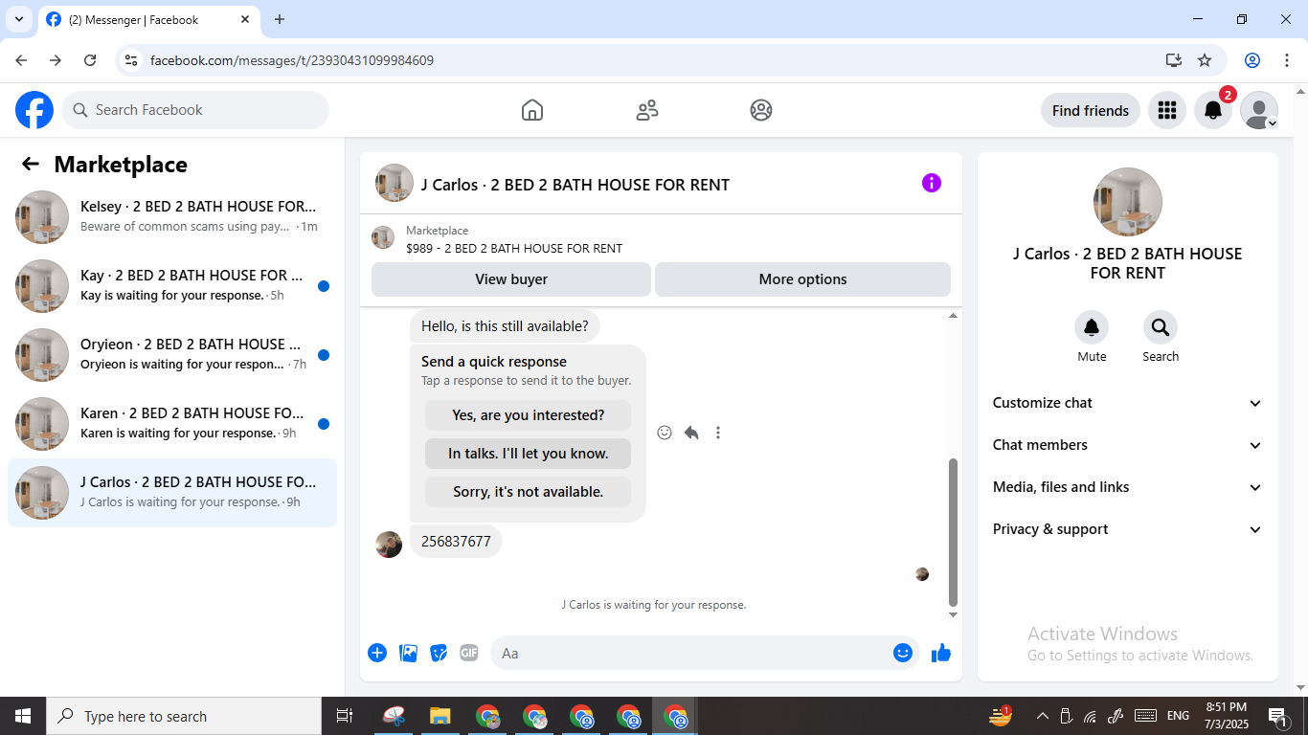Open the Friends icon in top navigation
The image size is (1308, 735).
coord(647,110)
